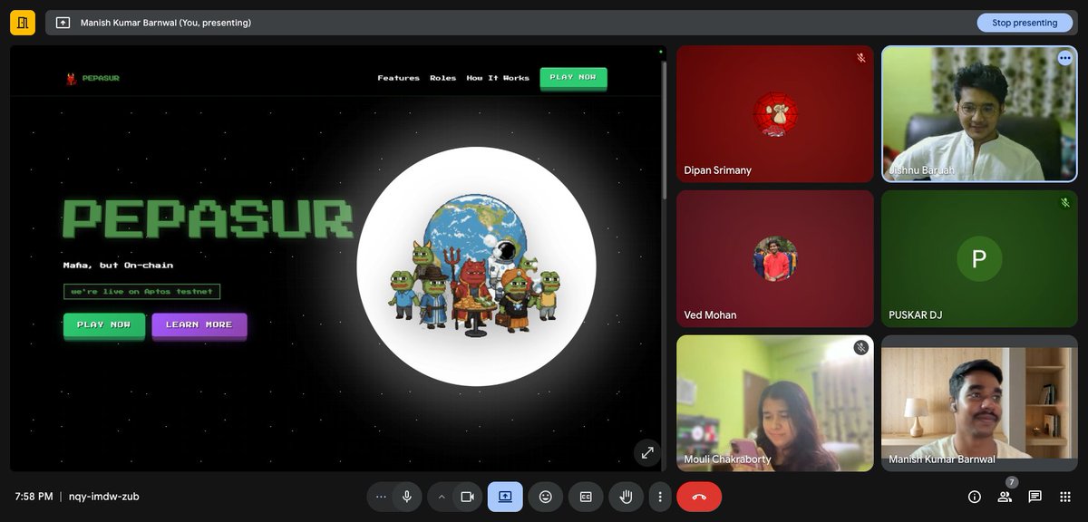Viewport: 1088px width, 522px height.
Task: Toggle the camera button
Action: 468,497
